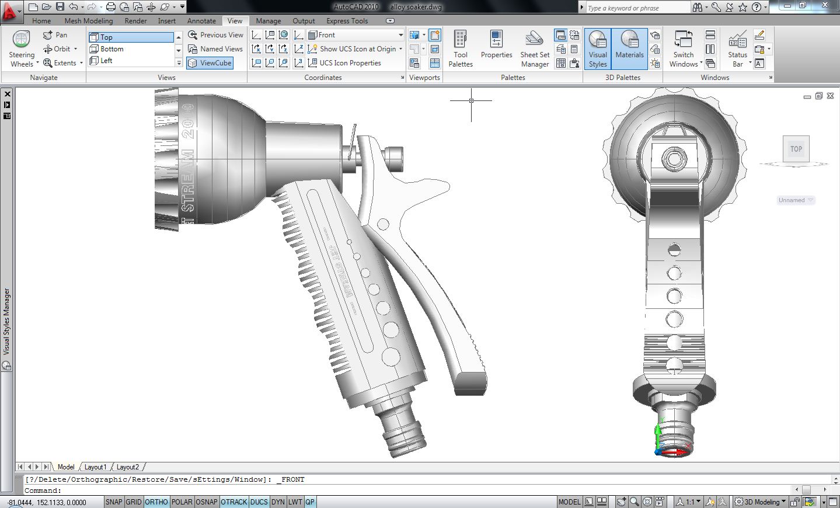Select the Pan tool
Viewport: 840px width, 508px height.
click(x=55, y=35)
